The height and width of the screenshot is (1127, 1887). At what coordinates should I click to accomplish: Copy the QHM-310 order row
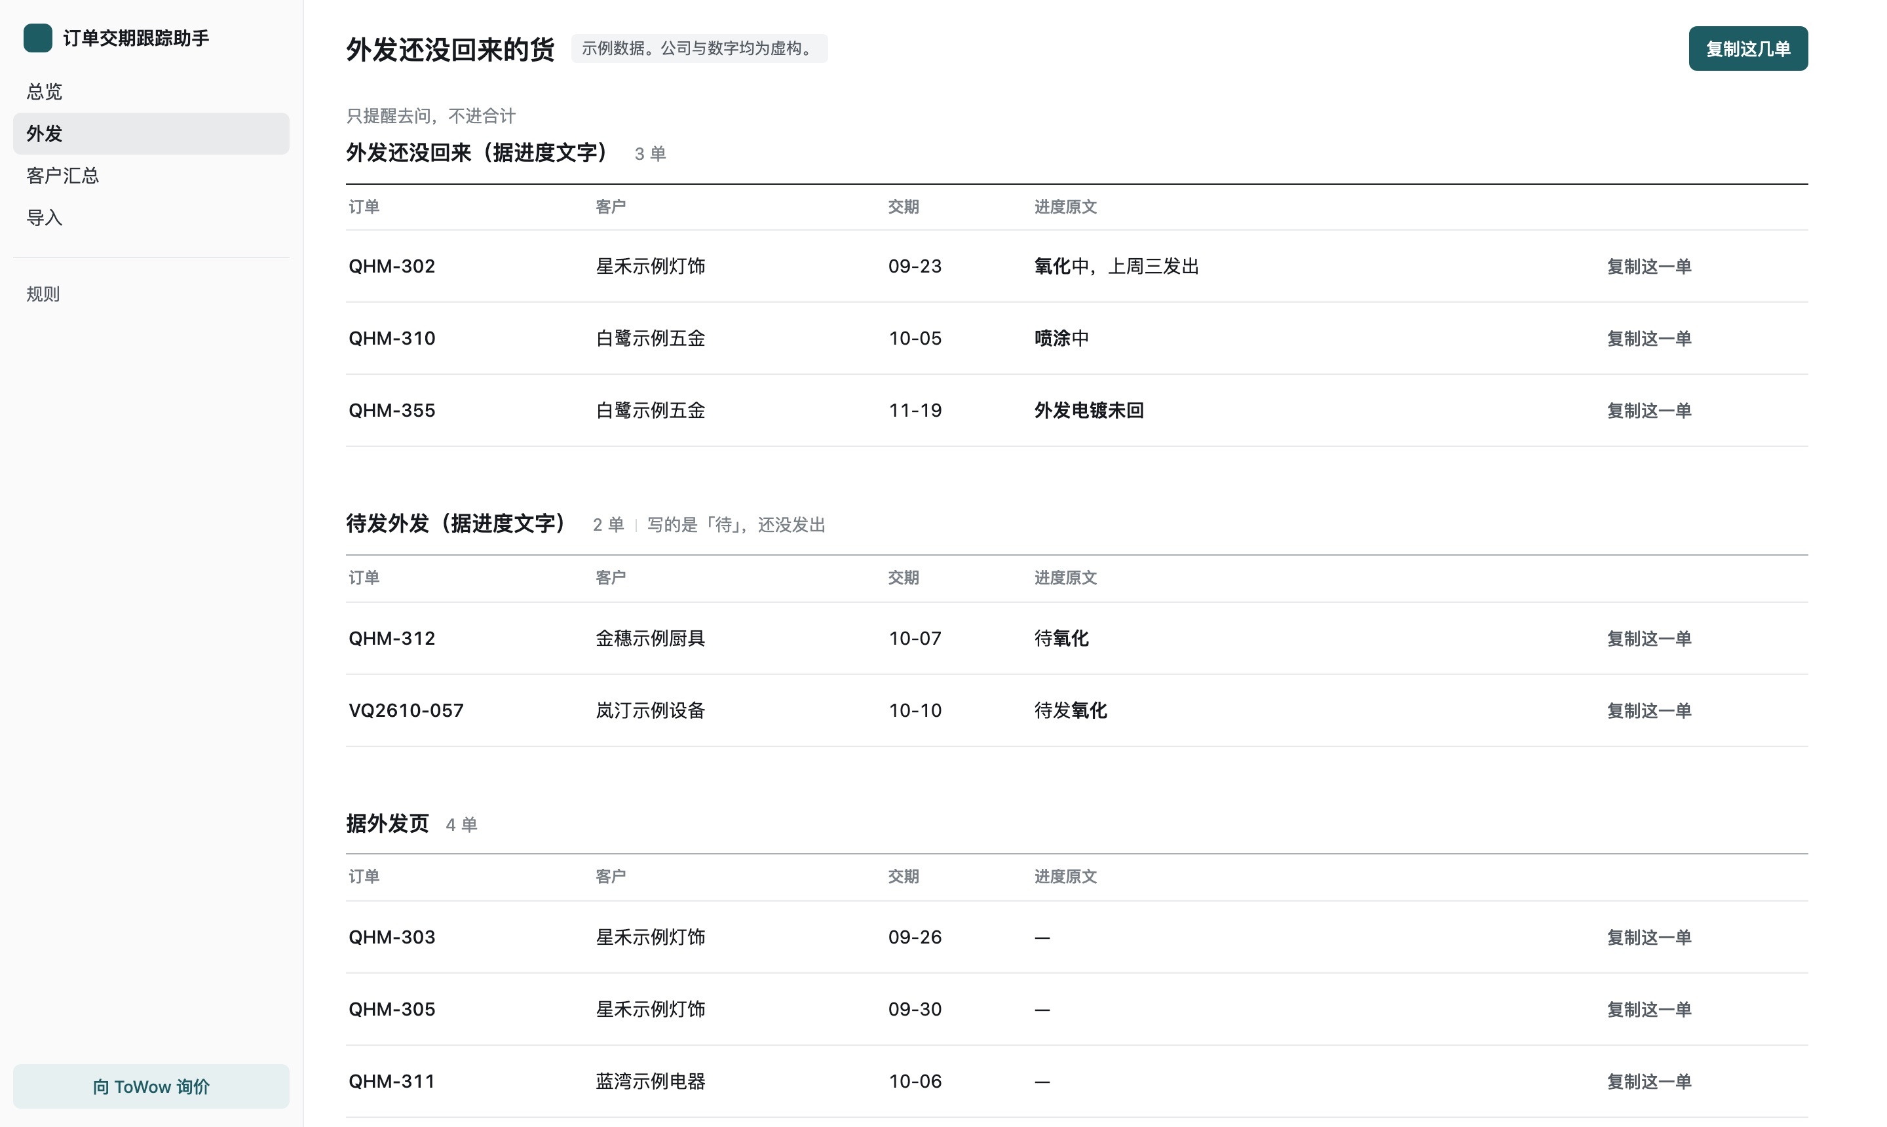click(x=1649, y=339)
